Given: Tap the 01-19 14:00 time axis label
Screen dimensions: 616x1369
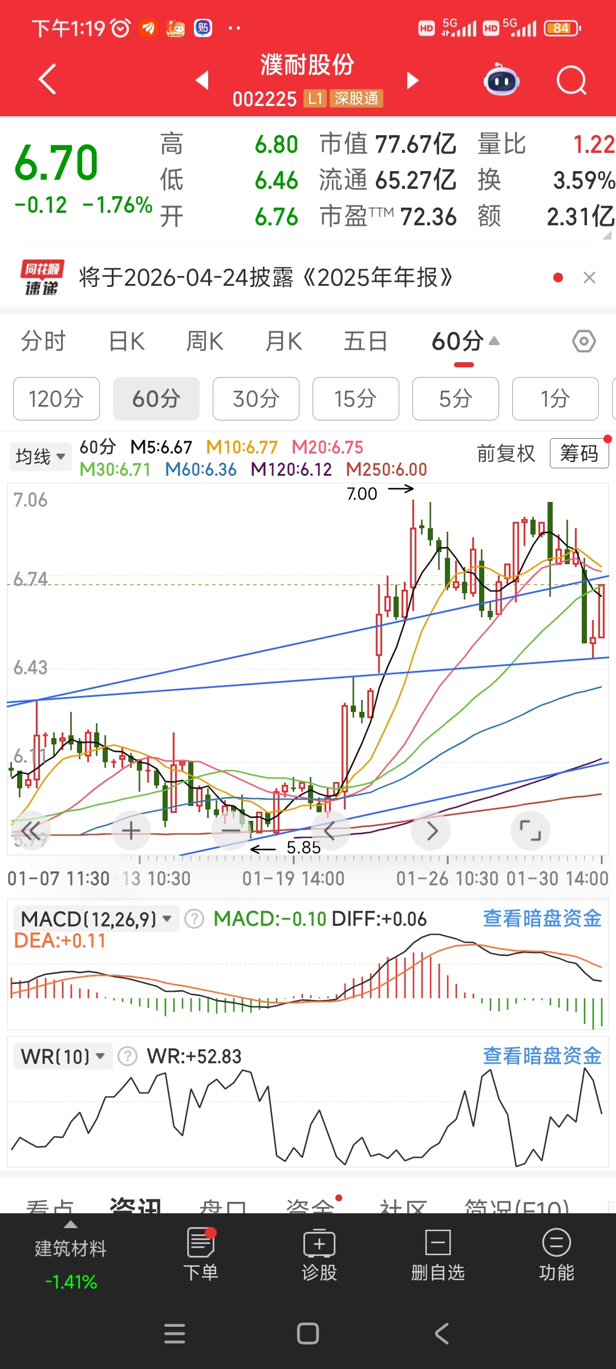Looking at the screenshot, I should (293, 878).
